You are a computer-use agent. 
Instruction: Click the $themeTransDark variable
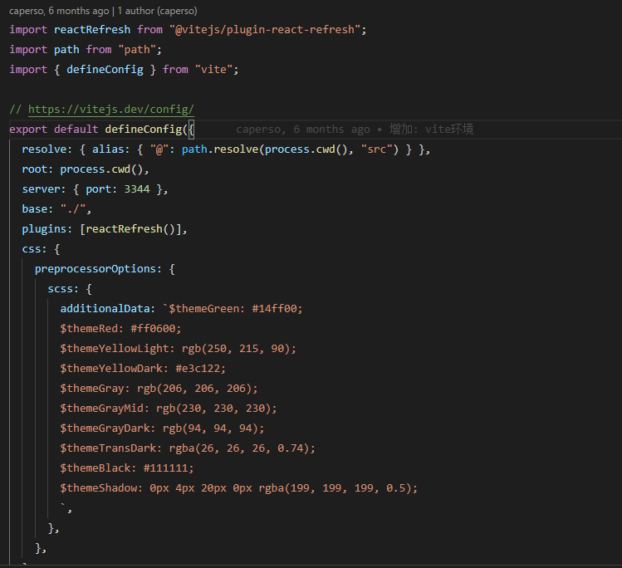pyautogui.click(x=108, y=448)
